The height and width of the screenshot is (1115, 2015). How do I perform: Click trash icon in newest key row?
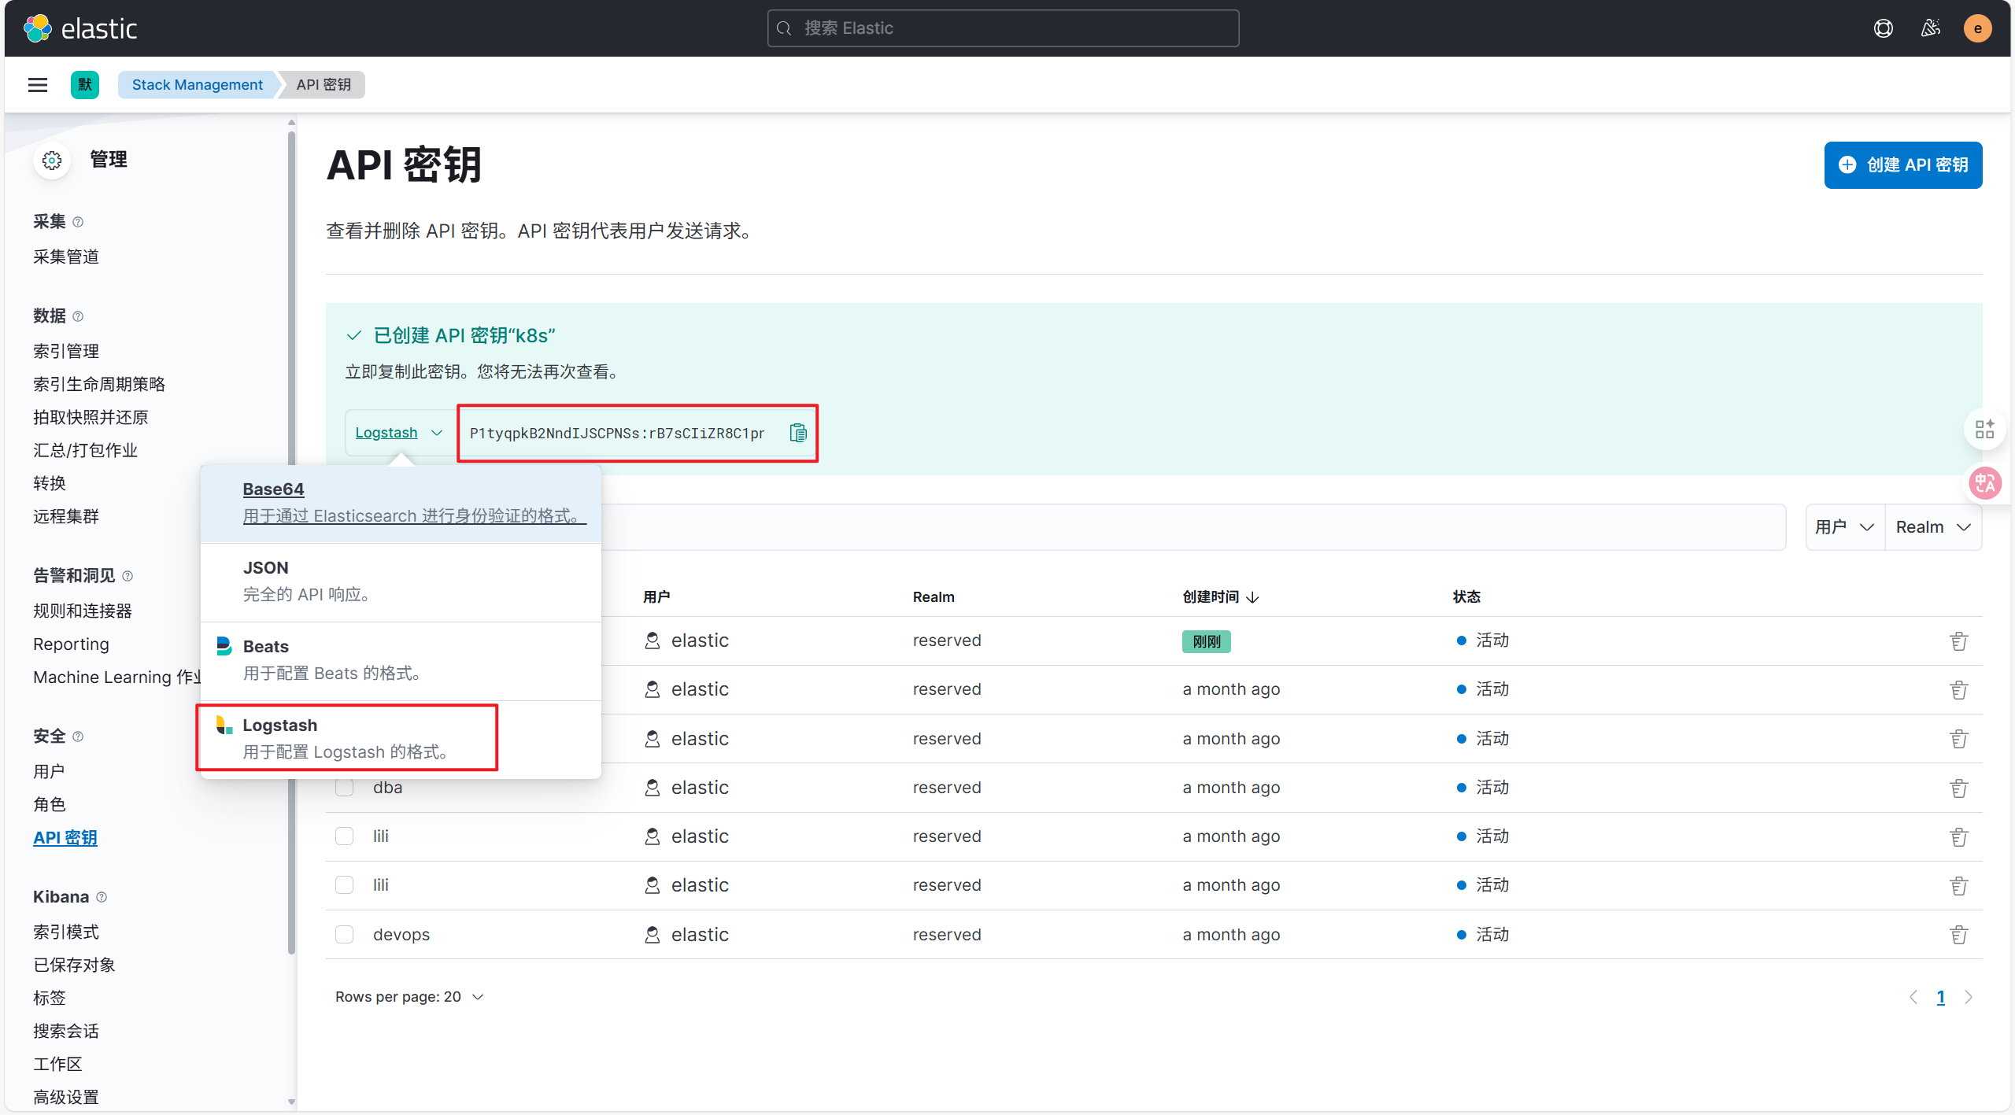click(1958, 641)
